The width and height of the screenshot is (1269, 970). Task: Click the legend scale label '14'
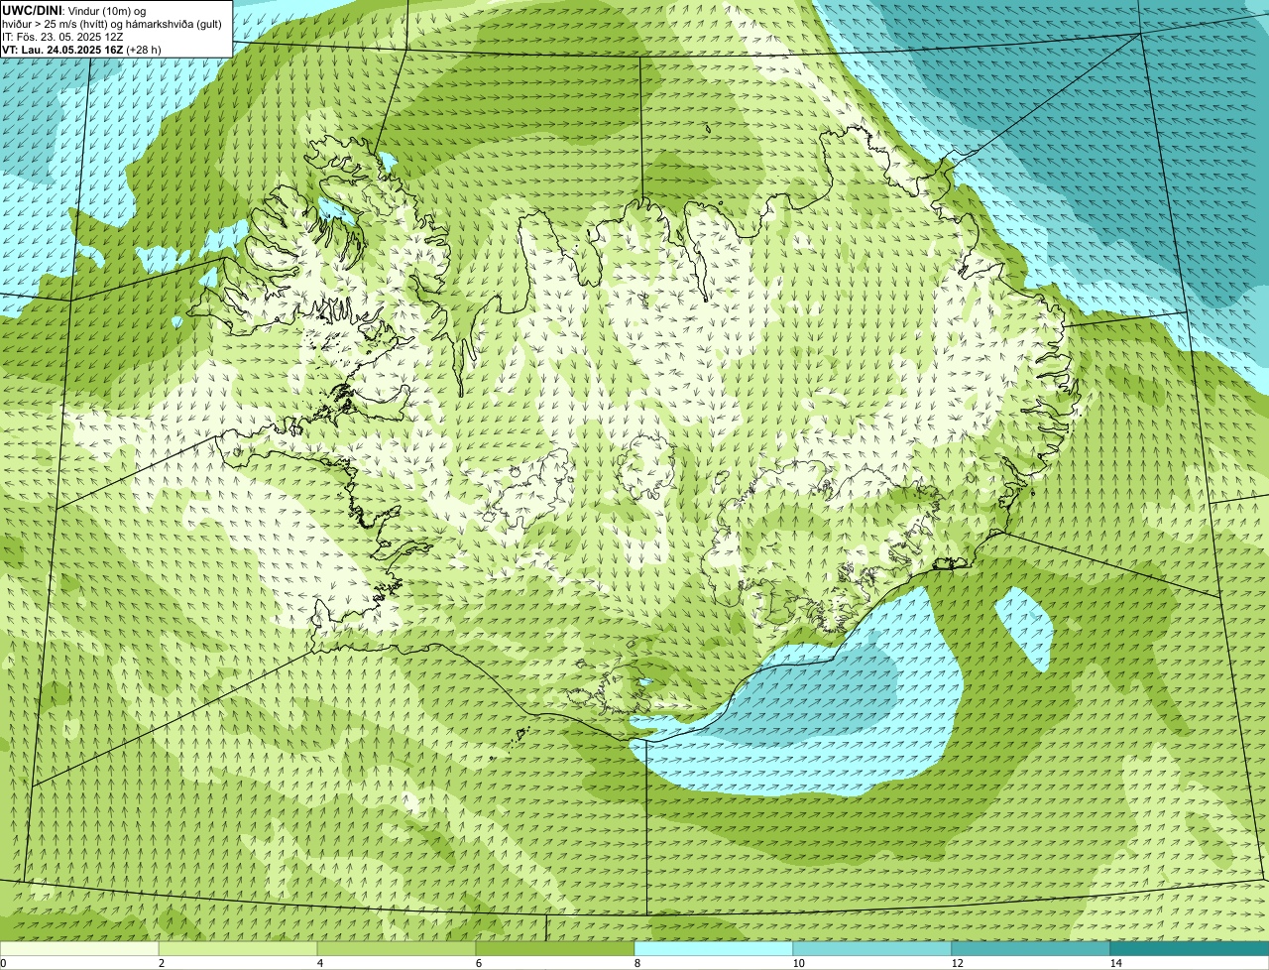pos(1115,963)
